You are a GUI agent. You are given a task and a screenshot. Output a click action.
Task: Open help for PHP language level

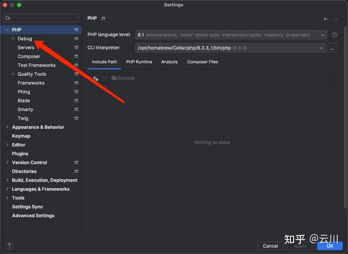pyautogui.click(x=335, y=35)
